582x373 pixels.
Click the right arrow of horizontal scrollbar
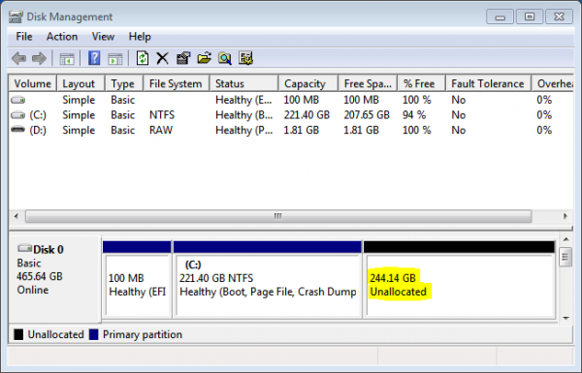coord(566,216)
